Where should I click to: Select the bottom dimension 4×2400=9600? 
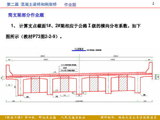79,101
